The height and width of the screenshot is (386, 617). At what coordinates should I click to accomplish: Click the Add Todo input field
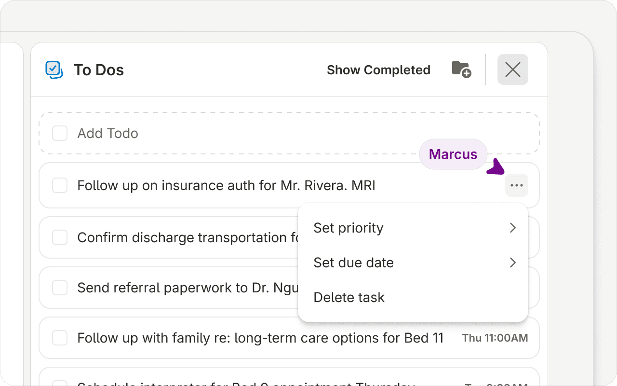click(x=289, y=133)
